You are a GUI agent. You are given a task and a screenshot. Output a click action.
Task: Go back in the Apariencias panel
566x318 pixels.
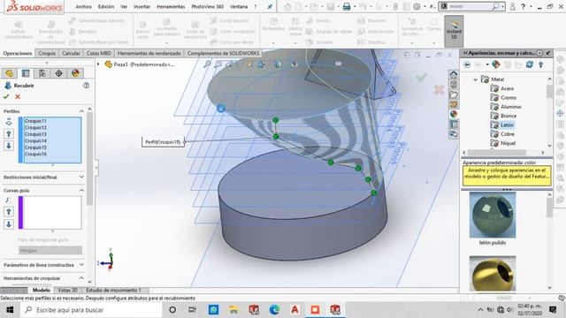tap(467, 64)
